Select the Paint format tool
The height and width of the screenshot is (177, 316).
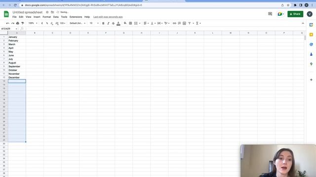23,23
